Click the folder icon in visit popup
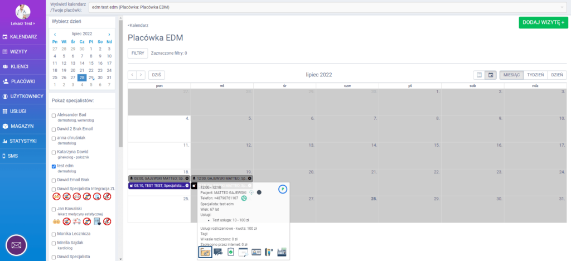Screen dimensions: 571x261 tap(205, 252)
